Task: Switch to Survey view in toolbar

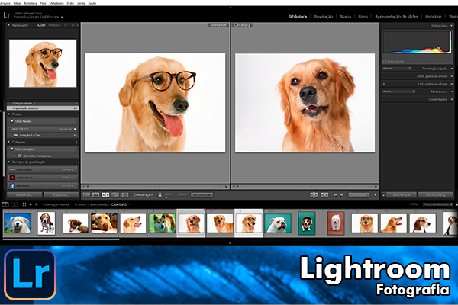Action: (115, 194)
